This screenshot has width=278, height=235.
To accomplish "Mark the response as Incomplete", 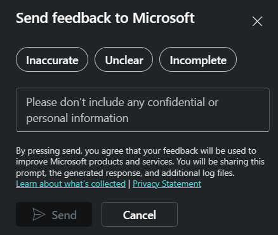I will click(198, 60).
